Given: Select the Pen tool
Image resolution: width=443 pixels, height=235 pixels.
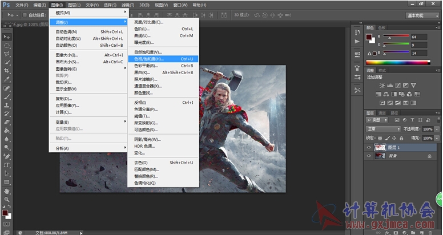Looking at the screenshot, I should click(6, 156).
